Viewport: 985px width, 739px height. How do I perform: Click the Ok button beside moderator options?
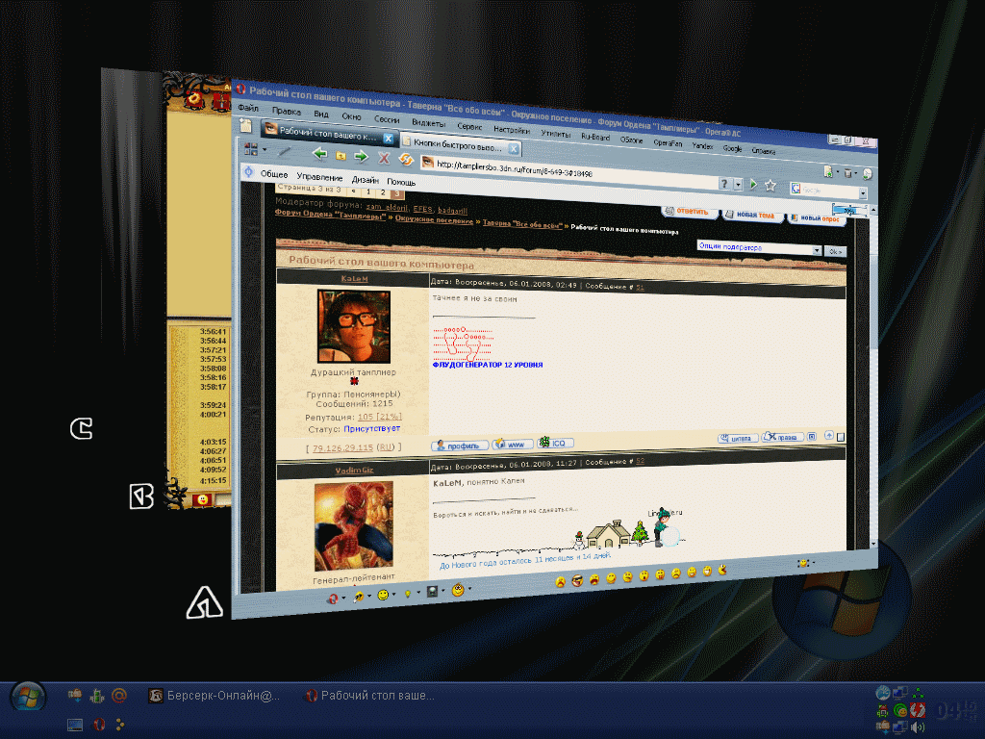click(x=835, y=251)
